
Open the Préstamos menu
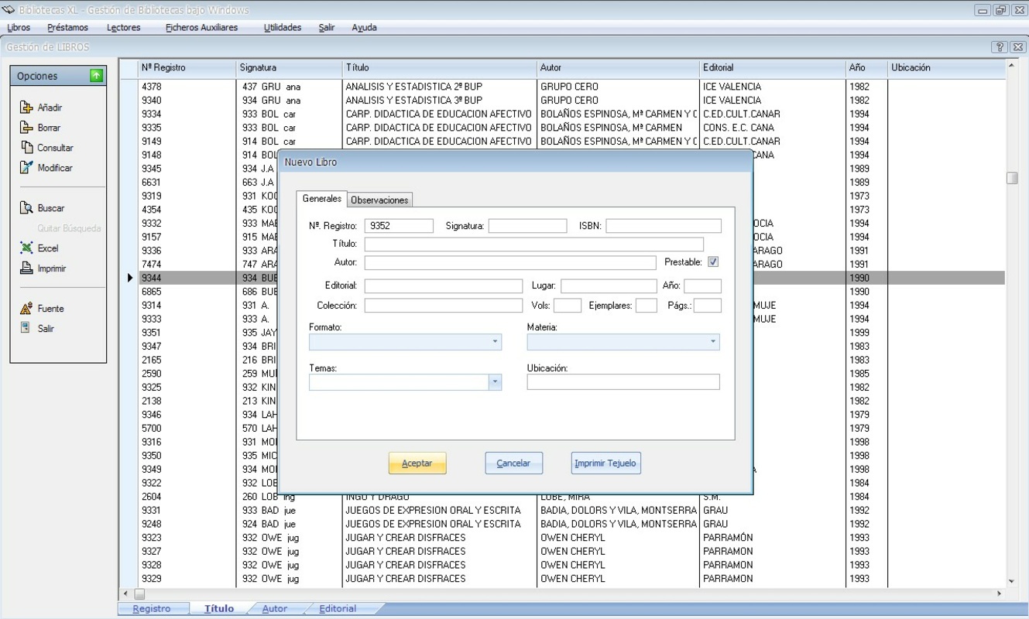[68, 28]
